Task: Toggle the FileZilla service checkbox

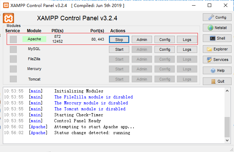Action: (13, 59)
